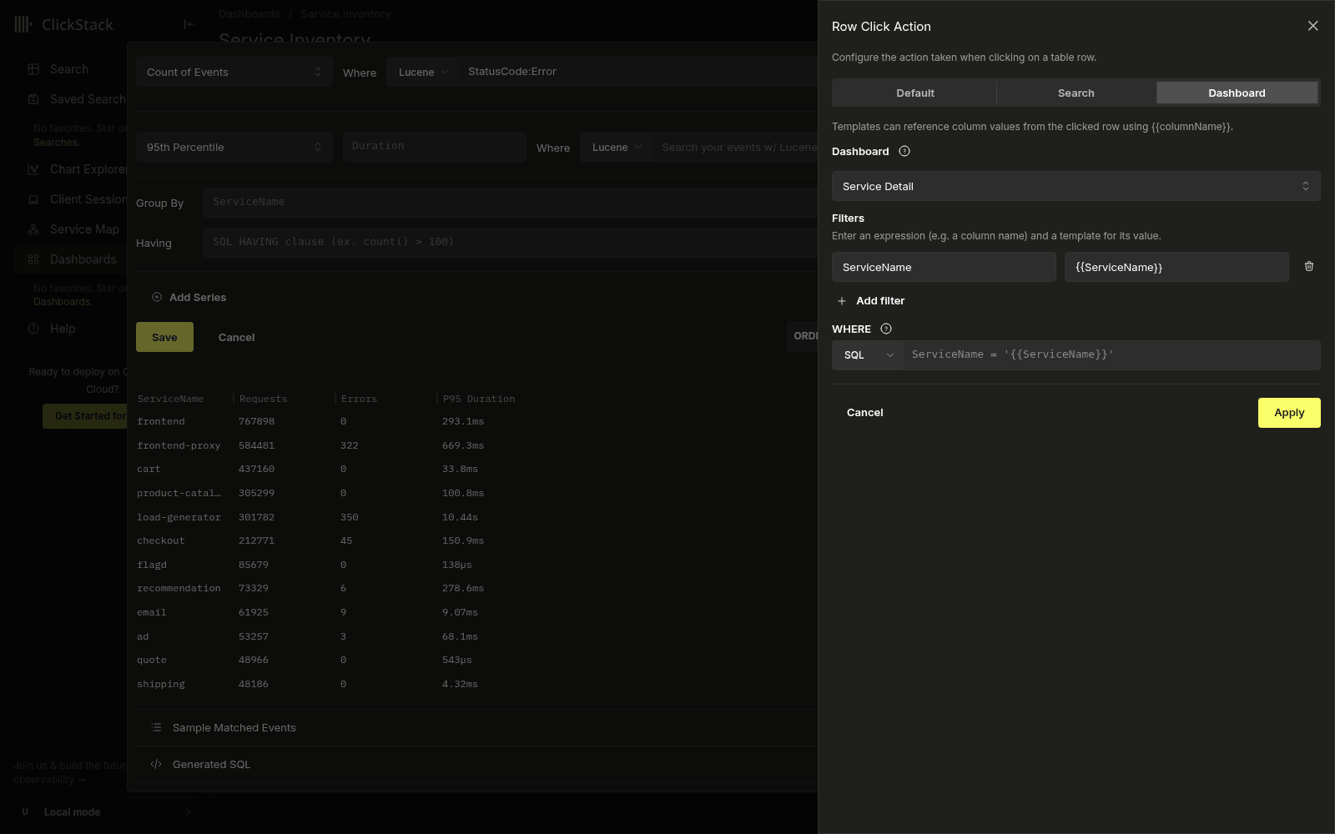Open Client Sessions sidebar icon
The image size is (1335, 834).
(x=33, y=199)
